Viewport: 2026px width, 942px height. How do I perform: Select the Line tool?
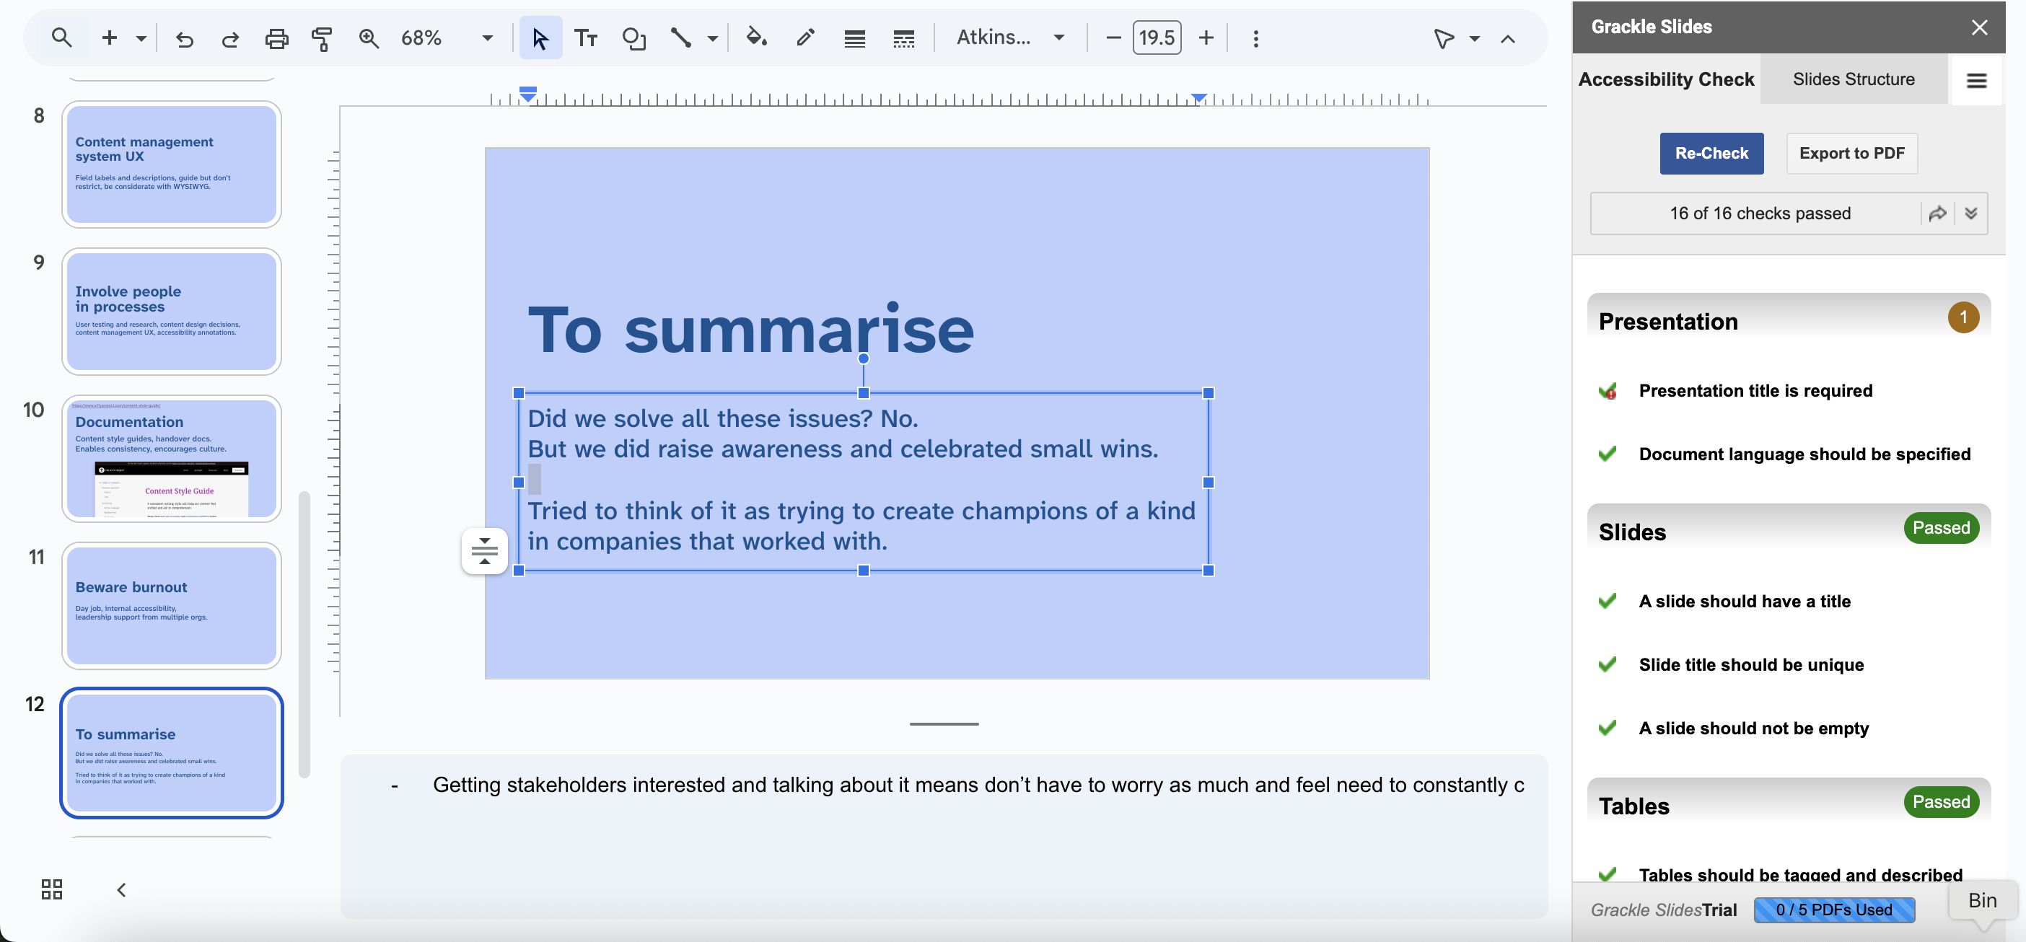point(680,37)
